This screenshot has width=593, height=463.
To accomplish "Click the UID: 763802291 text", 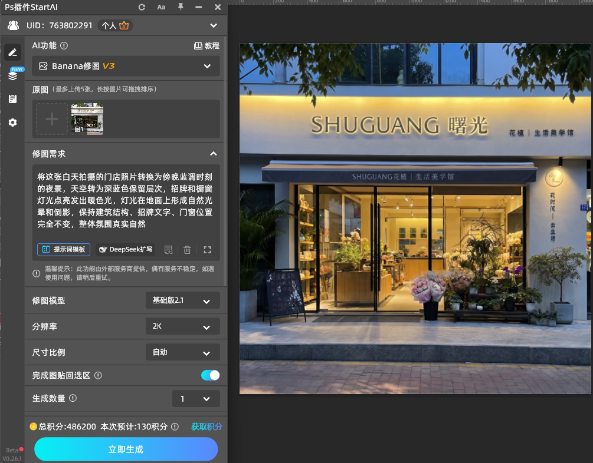I will [x=60, y=26].
